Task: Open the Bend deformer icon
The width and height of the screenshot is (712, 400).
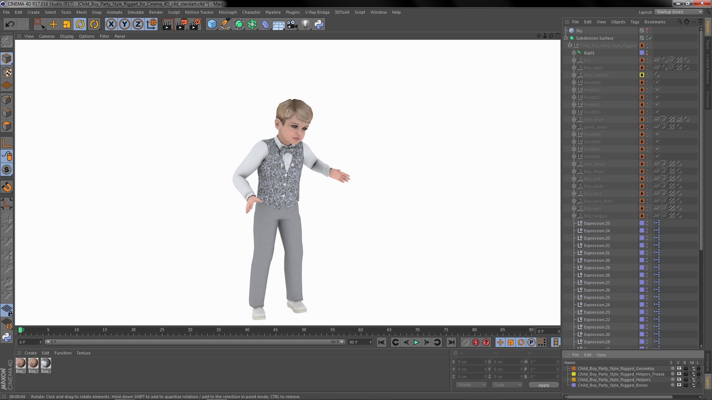Action: pyautogui.click(x=266, y=24)
